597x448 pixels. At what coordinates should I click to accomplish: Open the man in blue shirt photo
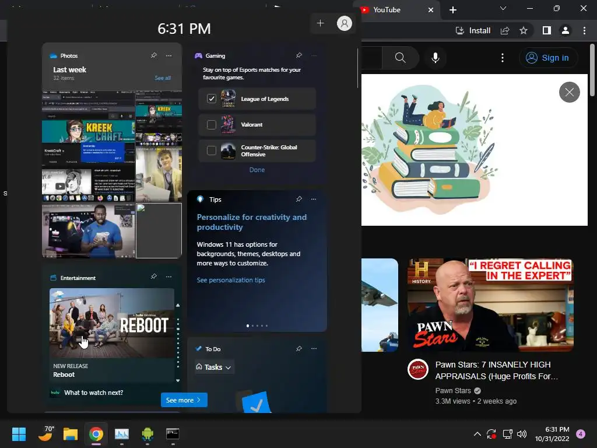(x=89, y=231)
